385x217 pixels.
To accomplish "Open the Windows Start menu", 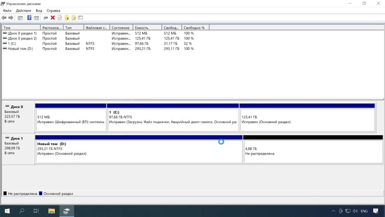I will pyautogui.click(x=7, y=211).
